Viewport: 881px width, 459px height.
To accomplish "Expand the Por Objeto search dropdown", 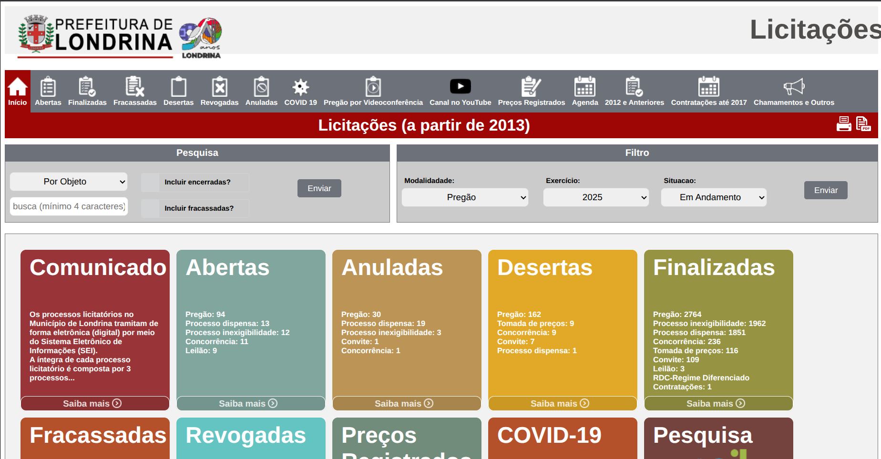I will (x=69, y=182).
